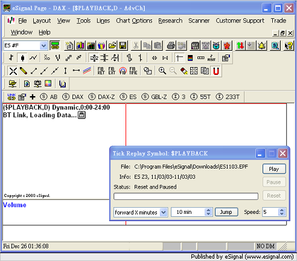The width and height of the screenshot is (297, 261).
Task: Open the Trade menu
Action: pos(278,21)
